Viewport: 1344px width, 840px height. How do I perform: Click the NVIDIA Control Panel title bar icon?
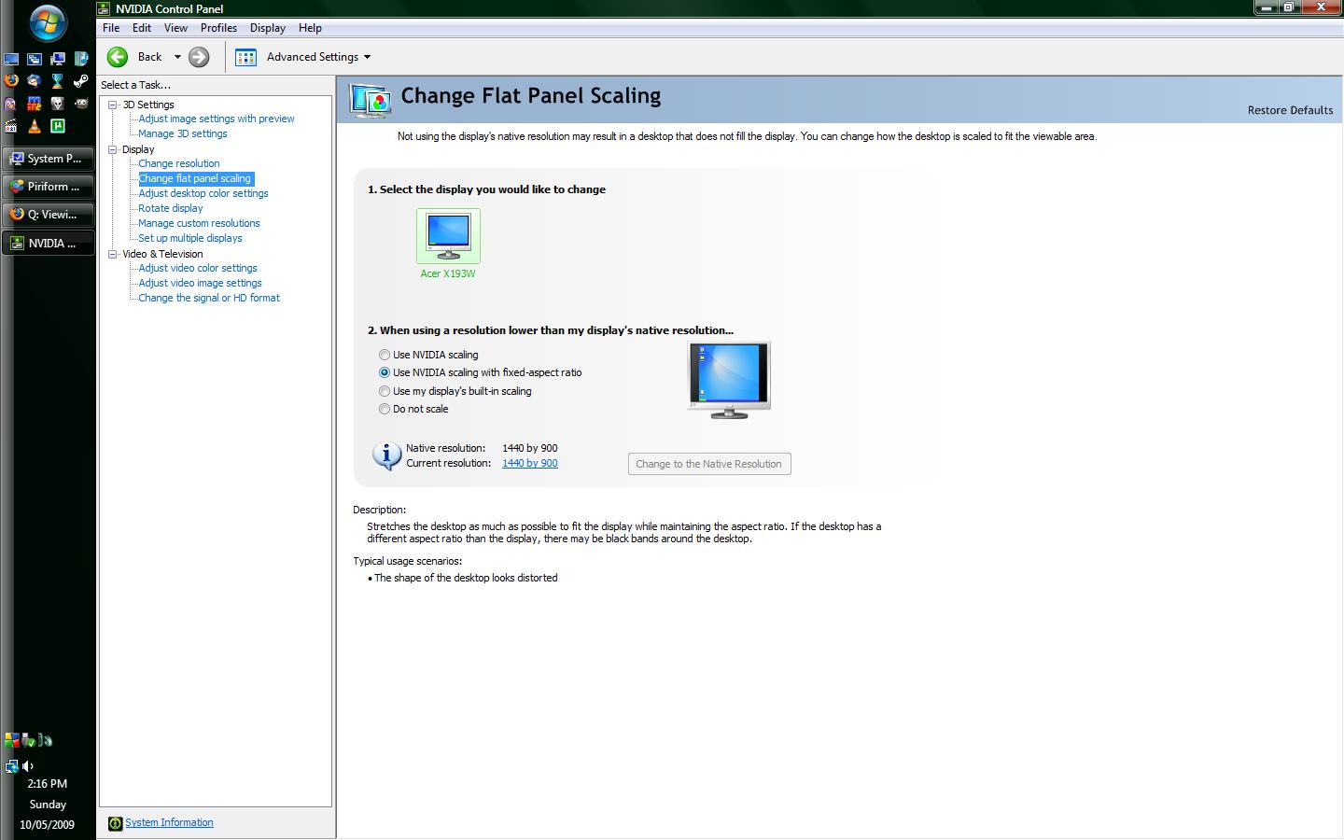105,8
